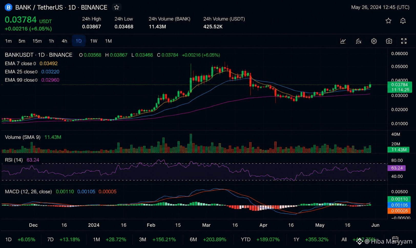Click the large price 0.03784 USDT

point(28,20)
